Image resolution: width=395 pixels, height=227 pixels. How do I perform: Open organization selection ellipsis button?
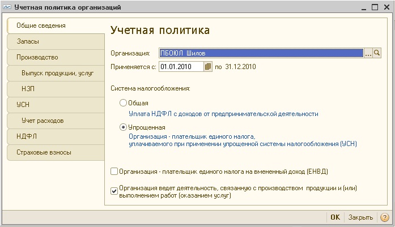pyautogui.click(x=368, y=53)
